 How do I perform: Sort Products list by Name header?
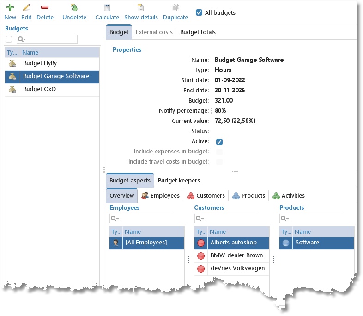pyautogui.click(x=323, y=232)
